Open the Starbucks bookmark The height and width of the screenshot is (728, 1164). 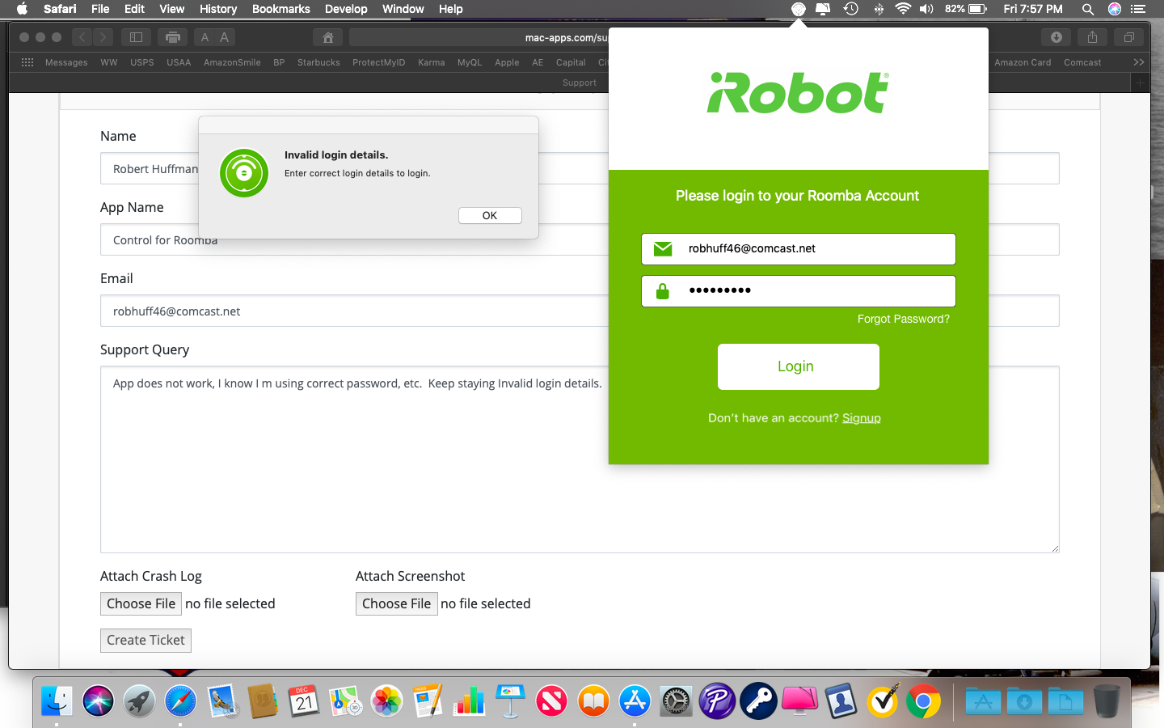(318, 62)
